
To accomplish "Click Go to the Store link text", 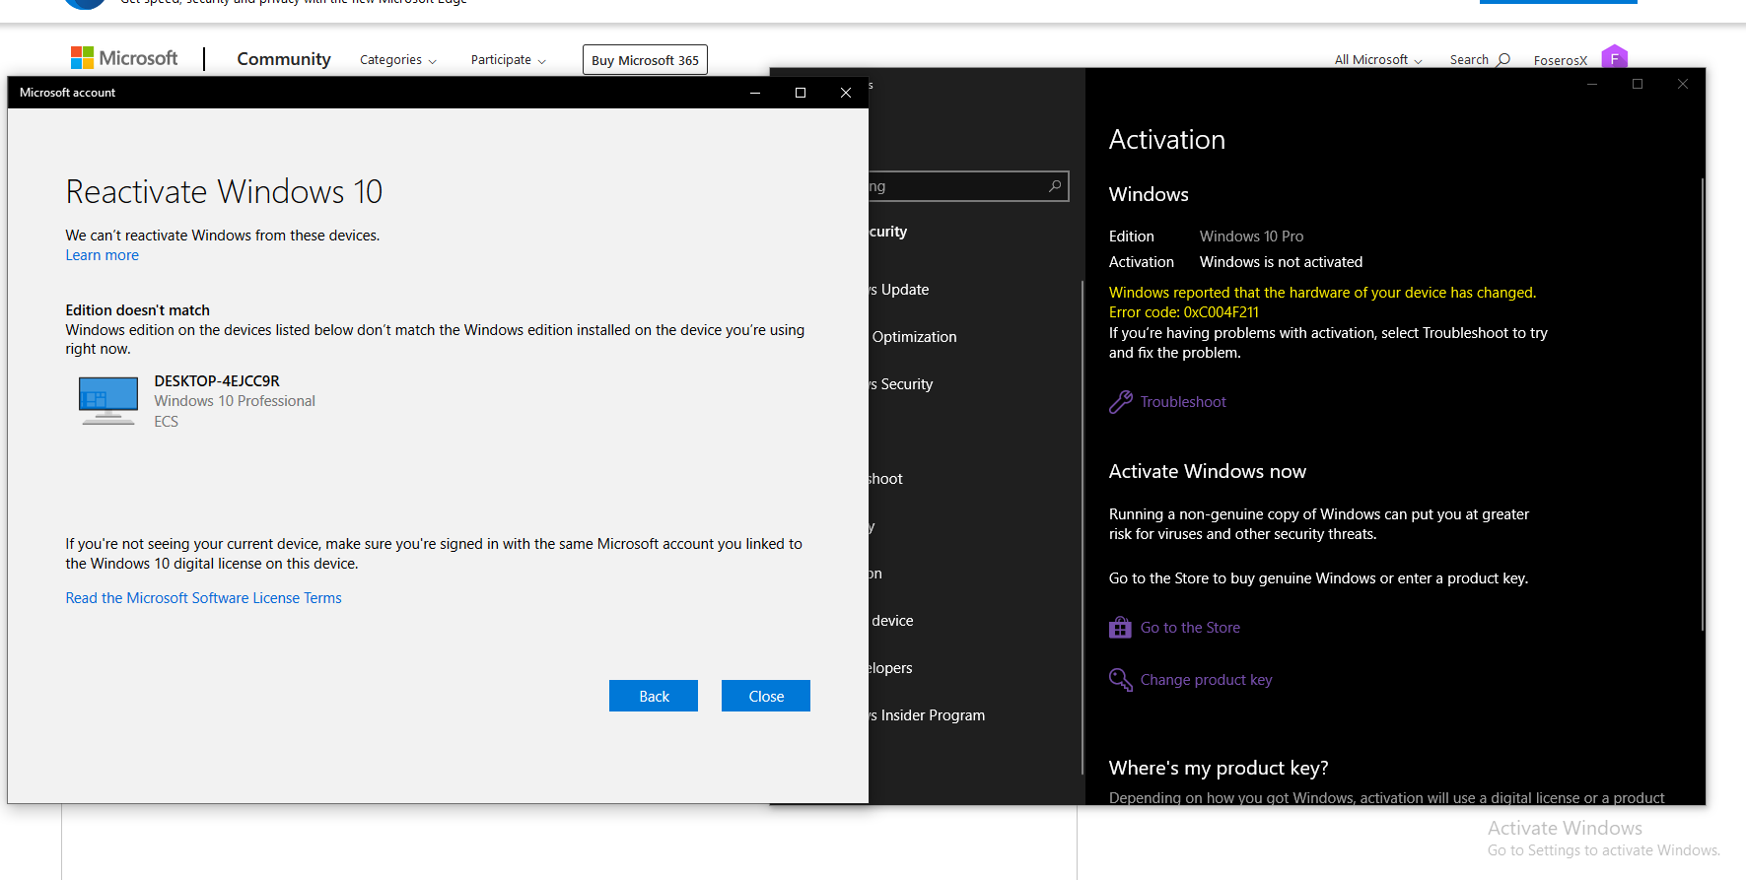I will coord(1190,628).
